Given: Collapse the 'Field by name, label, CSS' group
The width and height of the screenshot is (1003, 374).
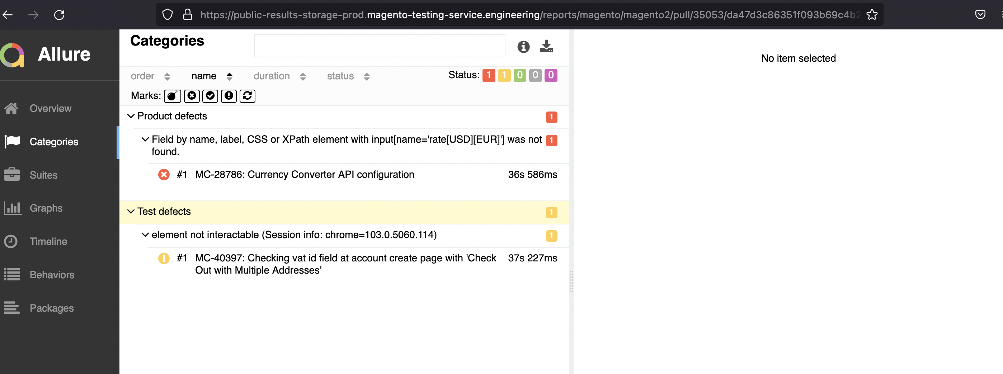Looking at the screenshot, I should [x=145, y=139].
